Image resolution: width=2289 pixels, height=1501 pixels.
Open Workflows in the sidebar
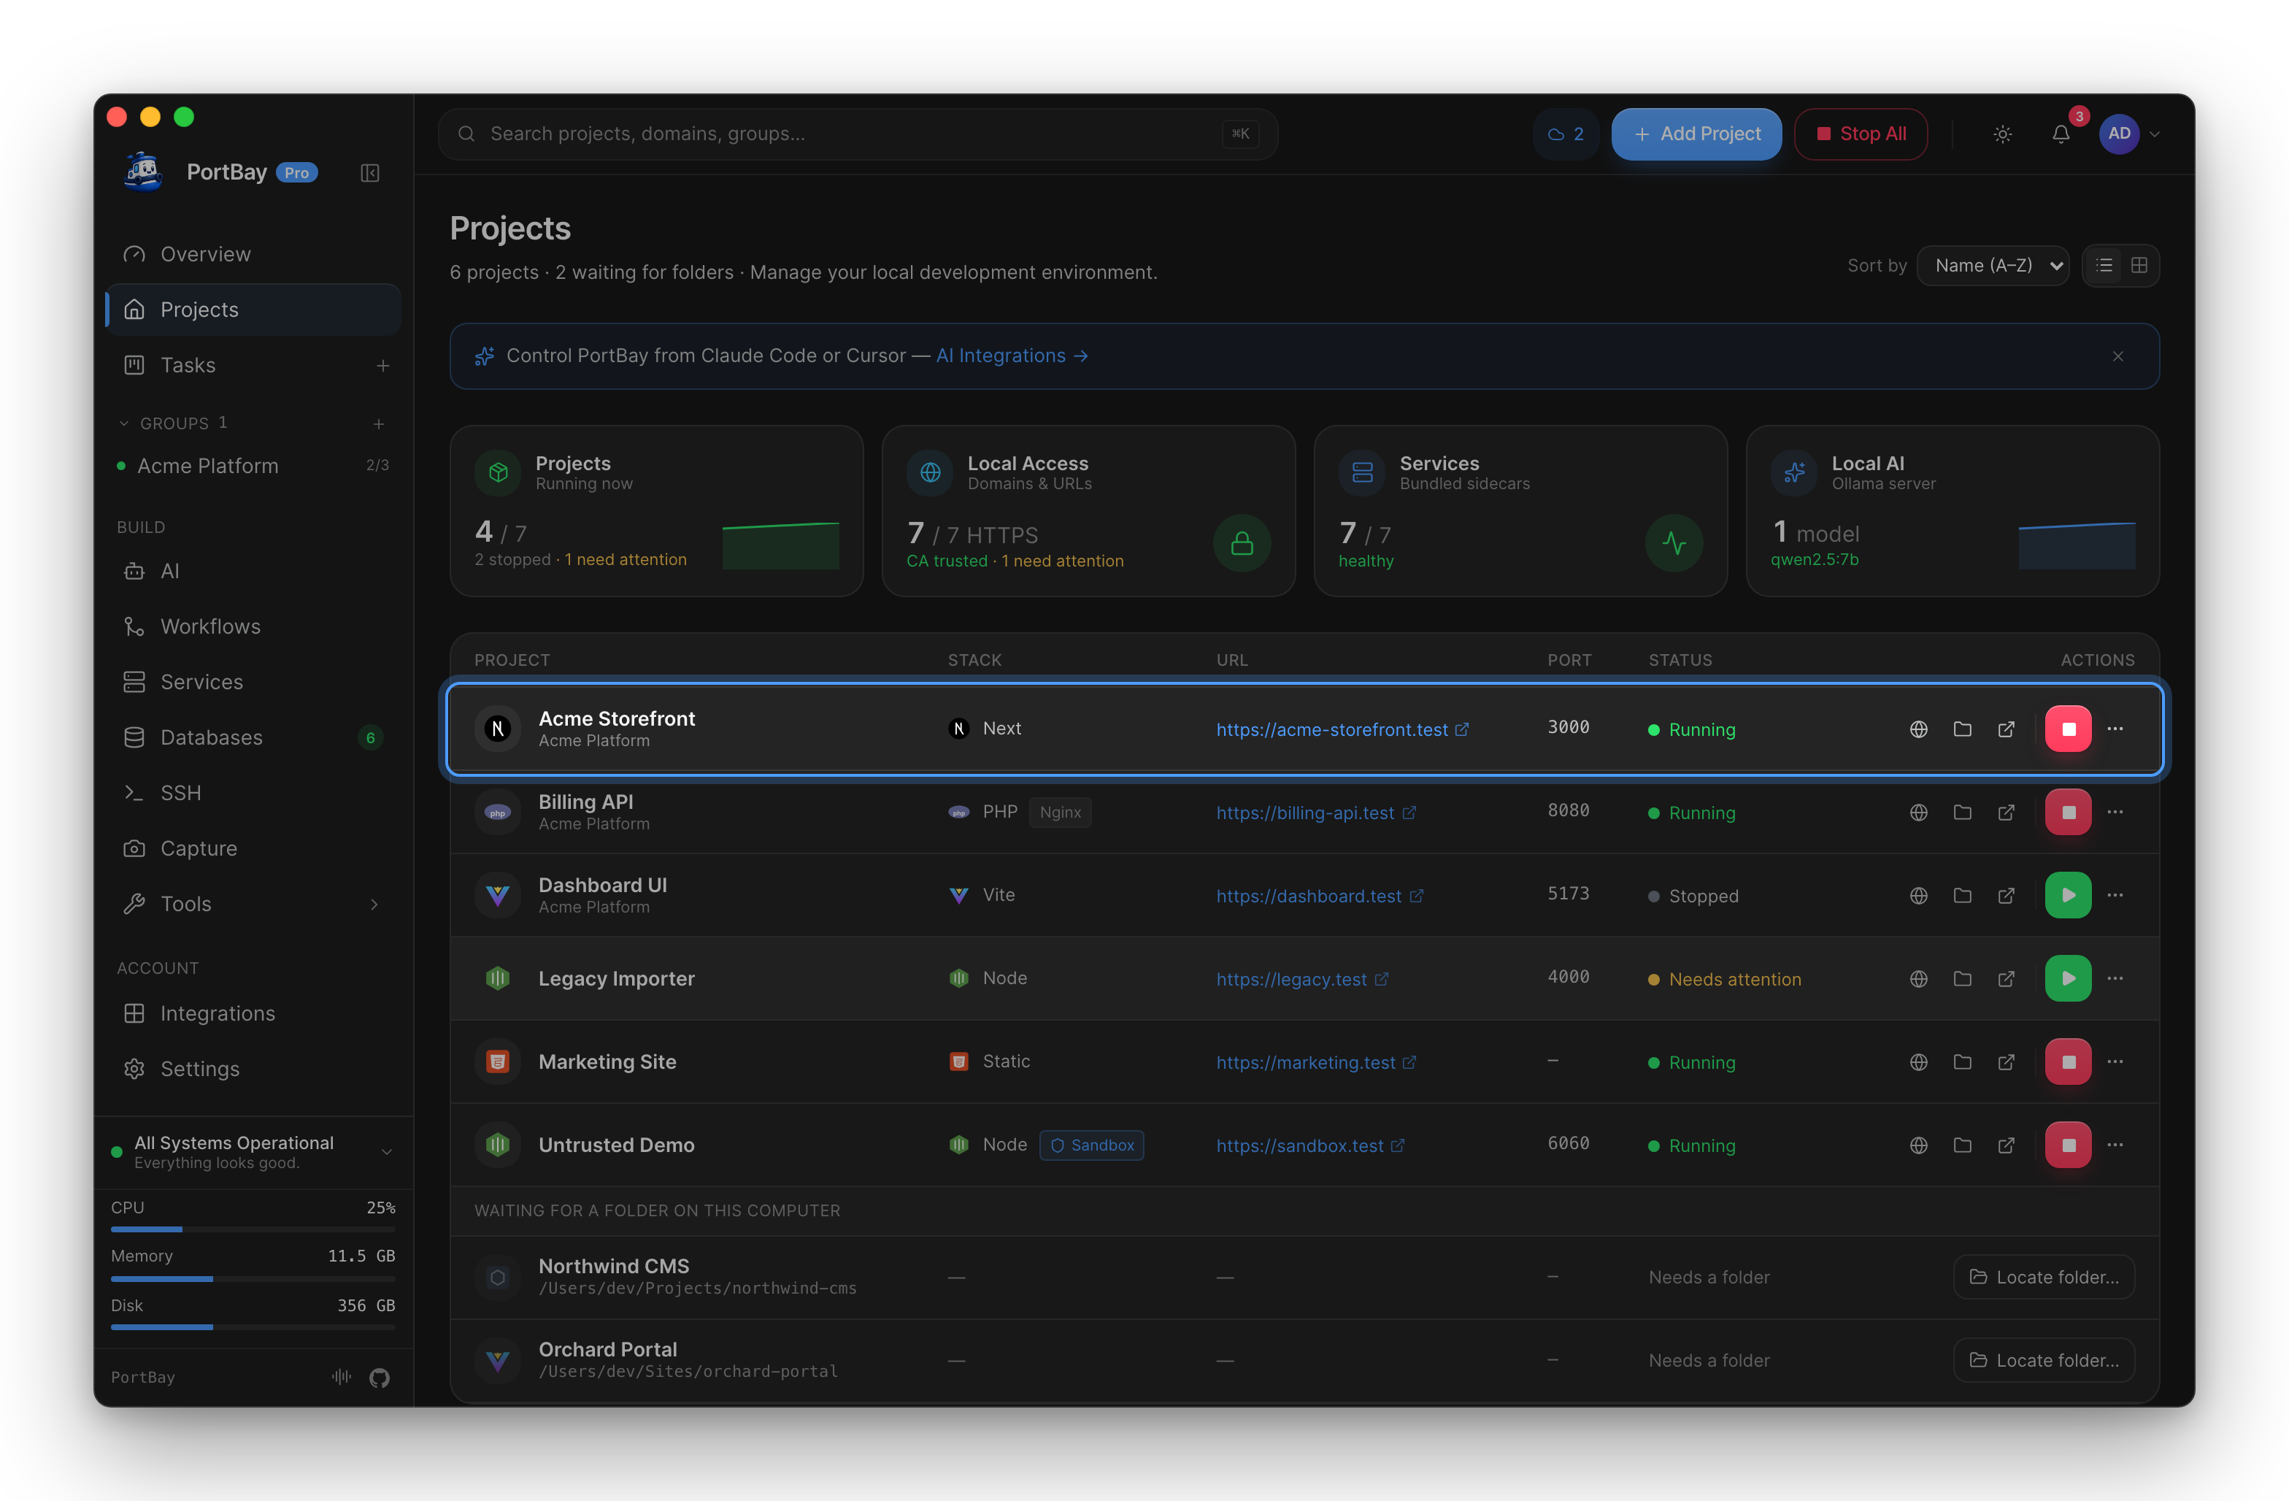point(253,626)
